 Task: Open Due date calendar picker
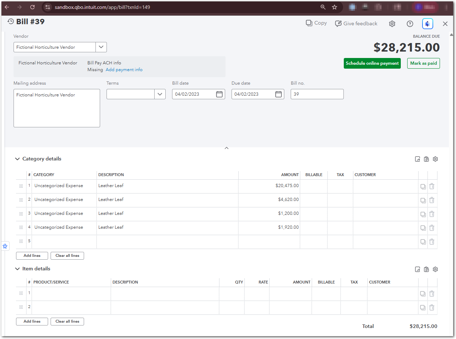[x=279, y=94]
